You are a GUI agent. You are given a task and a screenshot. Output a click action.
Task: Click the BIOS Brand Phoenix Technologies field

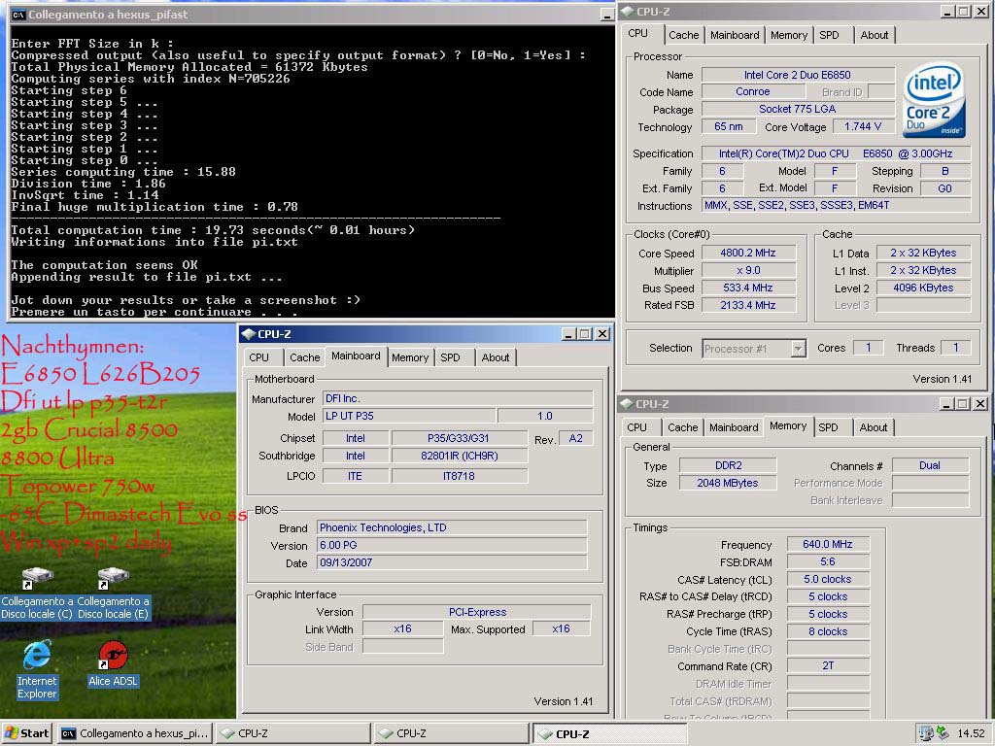coord(452,527)
